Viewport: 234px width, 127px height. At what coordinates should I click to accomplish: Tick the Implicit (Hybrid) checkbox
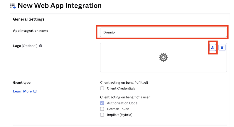click(x=102, y=115)
